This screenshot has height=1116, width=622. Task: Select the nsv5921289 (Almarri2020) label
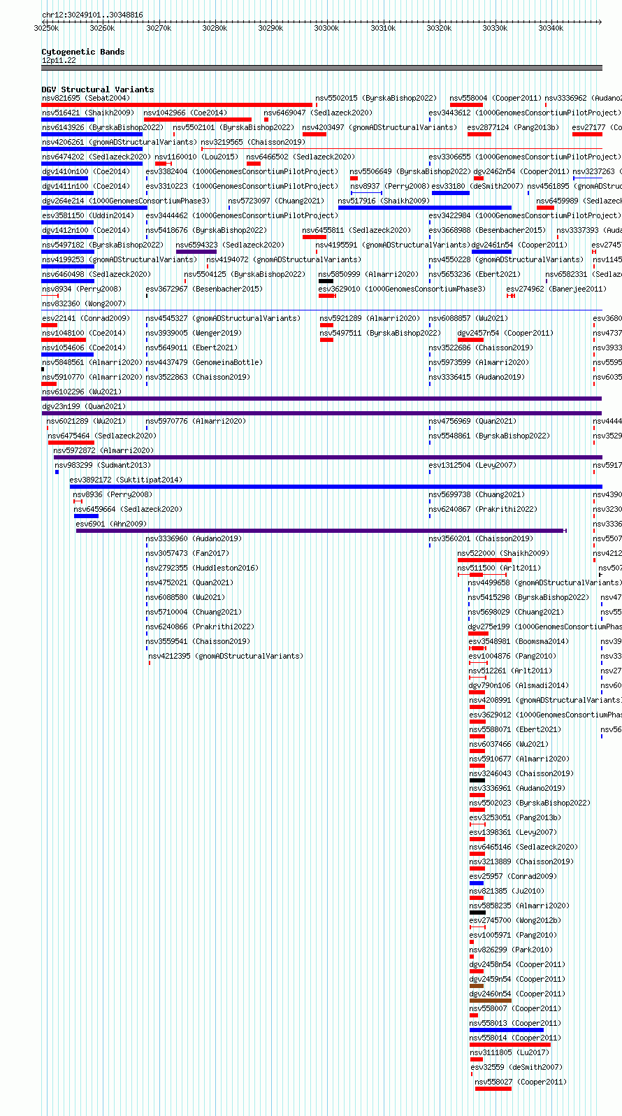[x=370, y=318]
